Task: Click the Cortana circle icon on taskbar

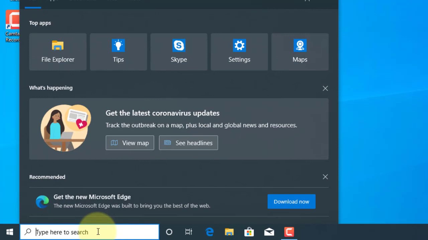Action: pos(169,232)
